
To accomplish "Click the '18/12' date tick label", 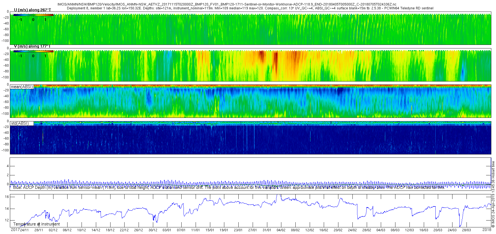I will pos(110,230).
